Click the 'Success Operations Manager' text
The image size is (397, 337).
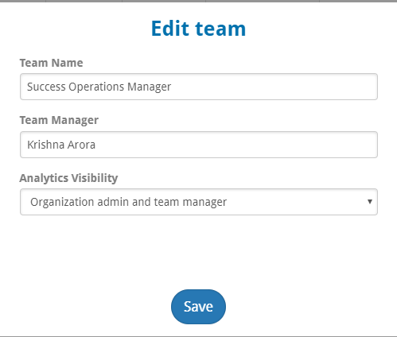[x=99, y=87]
